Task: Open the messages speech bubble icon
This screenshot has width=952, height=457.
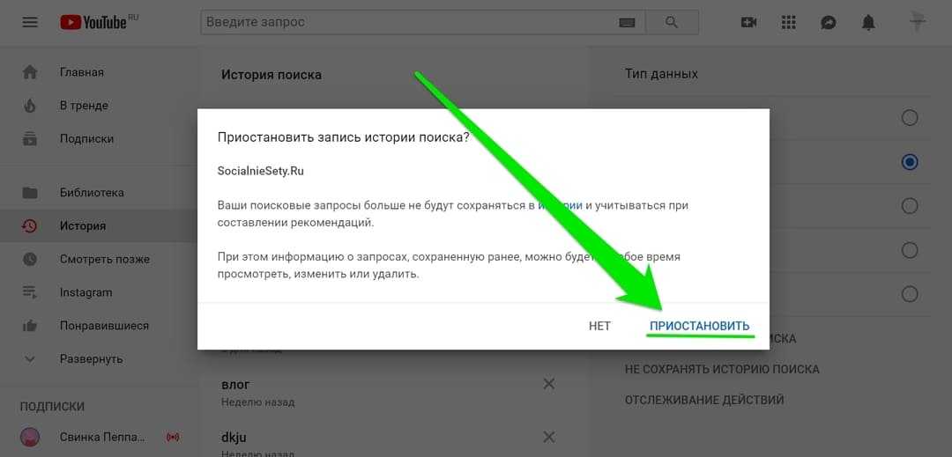Action: point(828,22)
